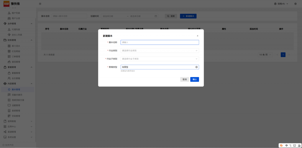Open the 行业子类别 dropdown
302x148 pixels.
coord(160,59)
